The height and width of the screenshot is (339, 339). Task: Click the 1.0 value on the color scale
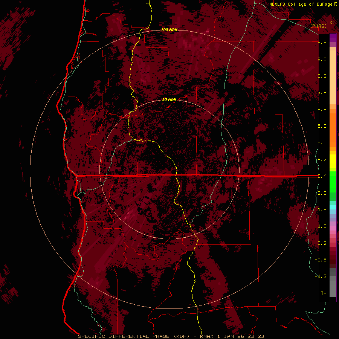click(322, 226)
